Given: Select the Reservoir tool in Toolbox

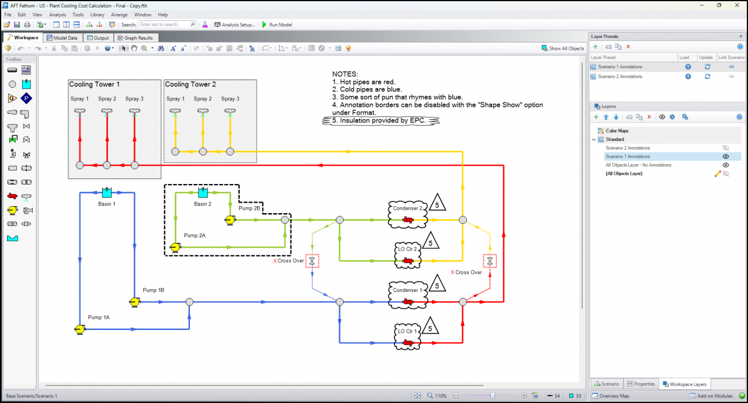Looking at the screenshot, I should [x=26, y=84].
